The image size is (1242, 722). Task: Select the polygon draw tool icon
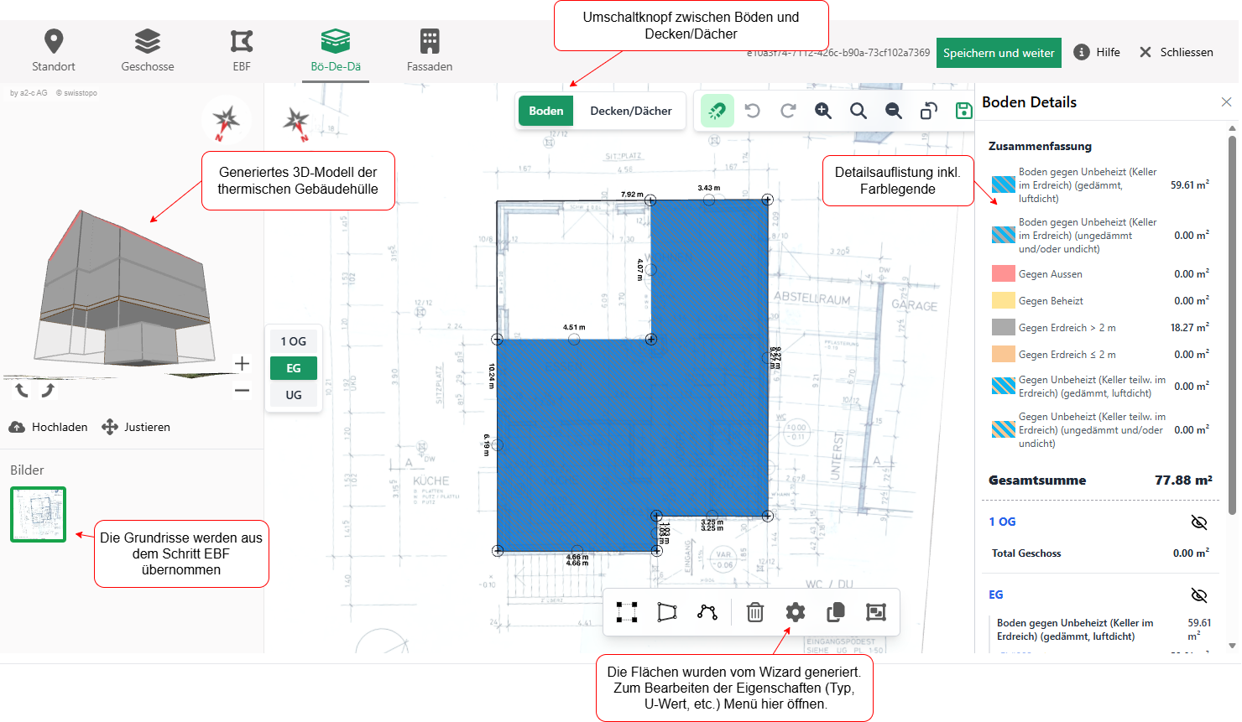point(667,612)
